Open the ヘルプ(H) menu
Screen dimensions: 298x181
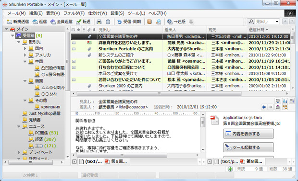(157, 13)
